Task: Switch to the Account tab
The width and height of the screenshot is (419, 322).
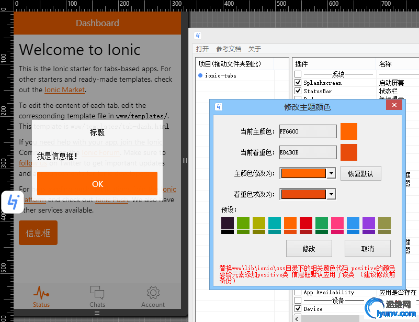Action: (153, 296)
